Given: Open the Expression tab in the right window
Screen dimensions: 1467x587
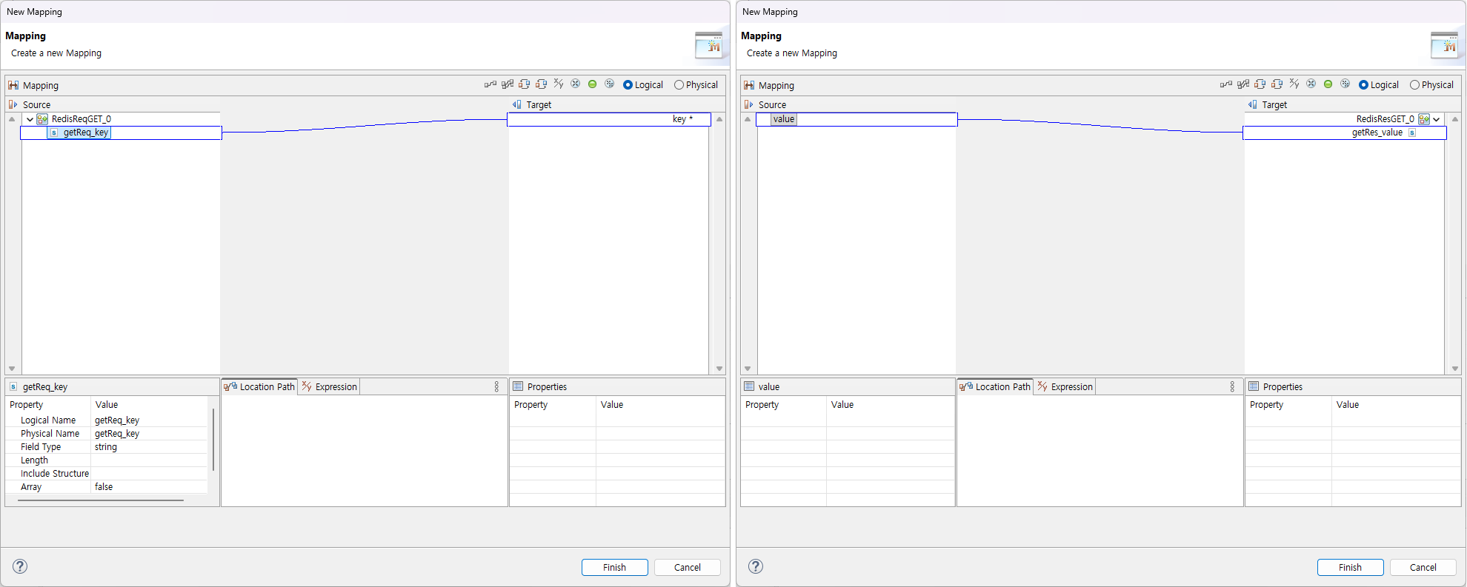Looking at the screenshot, I should [1065, 387].
